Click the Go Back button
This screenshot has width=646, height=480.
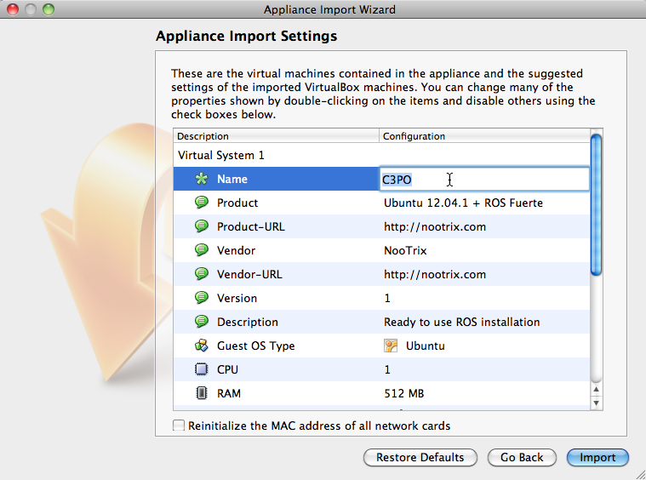(522, 457)
